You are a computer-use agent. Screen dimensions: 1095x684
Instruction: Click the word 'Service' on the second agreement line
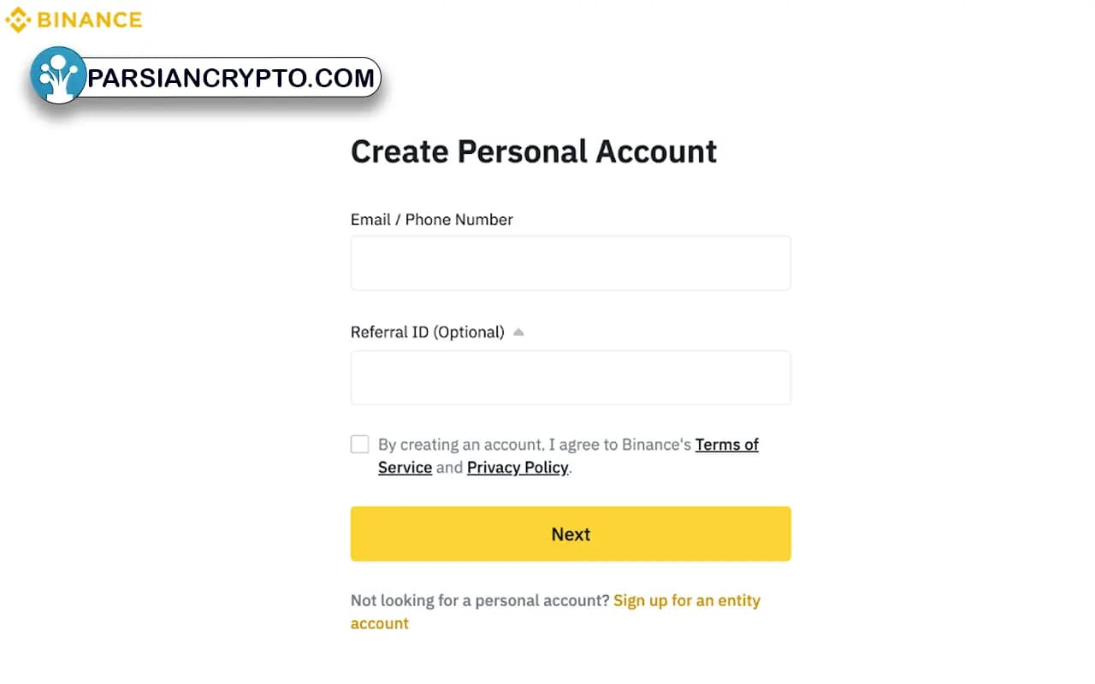(405, 468)
